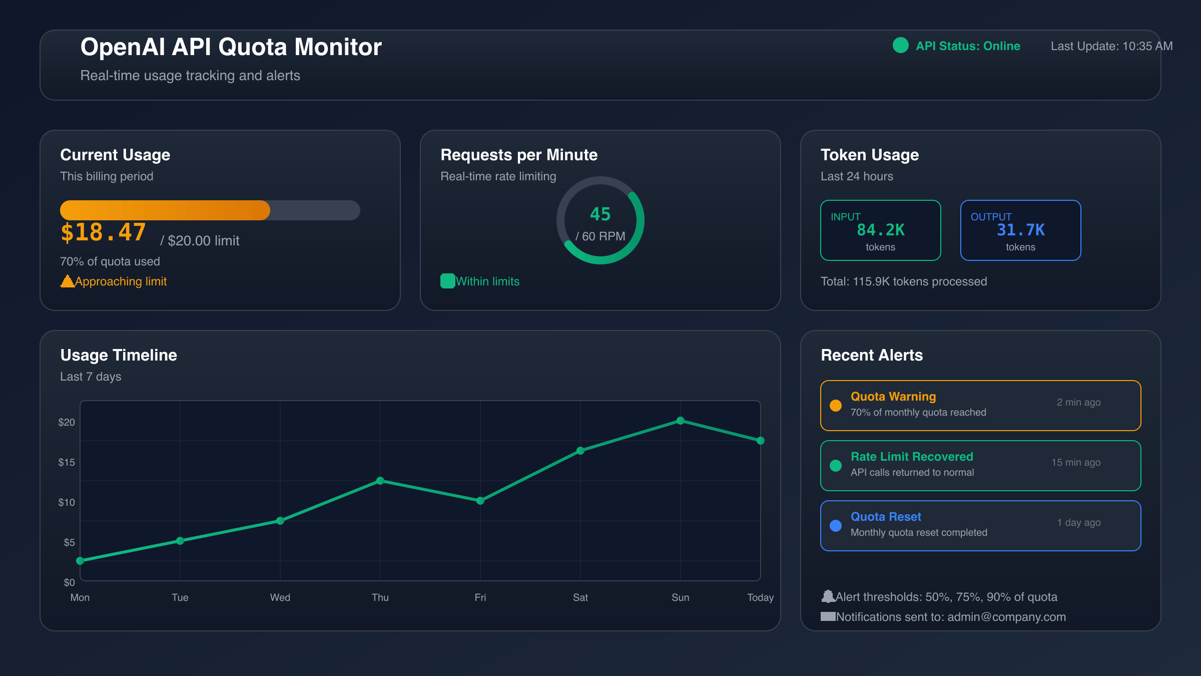Click the Sun peak data point on timeline
1201x676 pixels.
681,421
